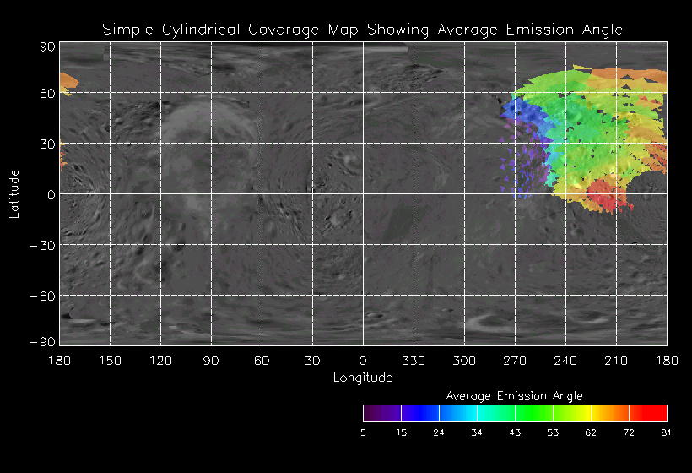Click the 43 value label under the colorbar
This screenshot has height=473, width=692.
[x=515, y=432]
